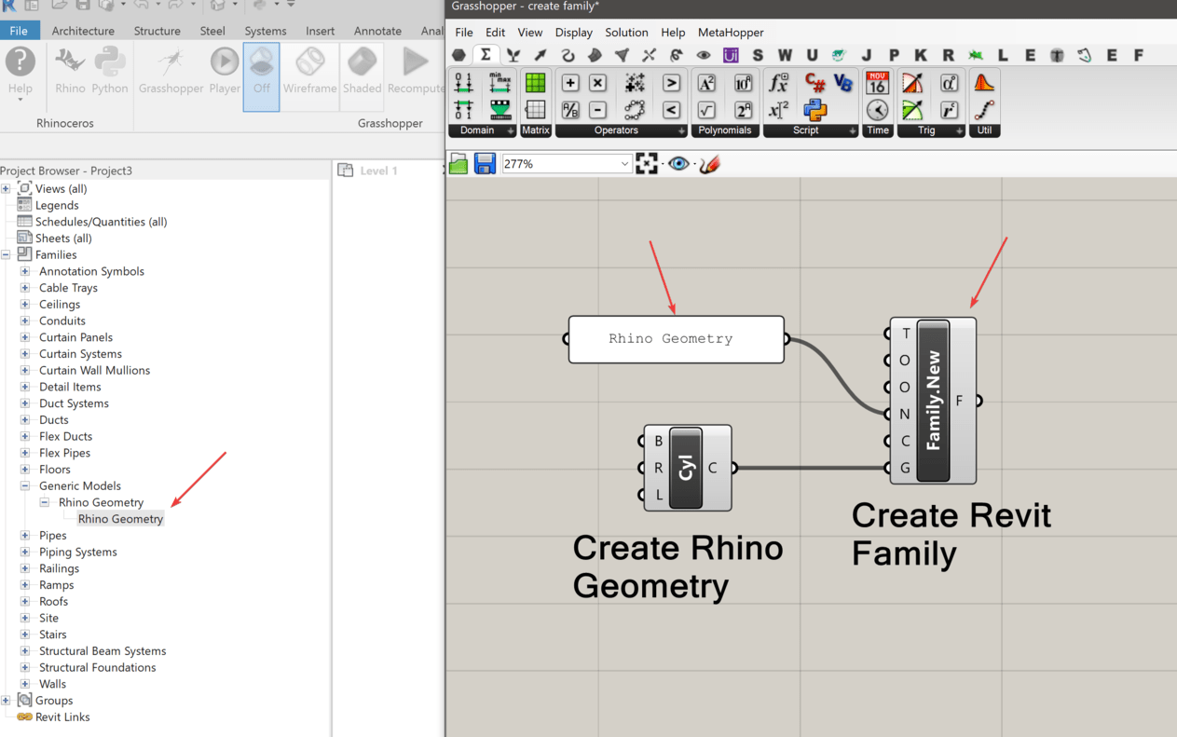Expand the Walls family node
Screen dimensions: 1177x737
25,684
